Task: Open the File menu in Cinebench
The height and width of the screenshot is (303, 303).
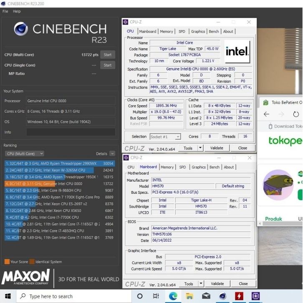Action: pos(5,11)
